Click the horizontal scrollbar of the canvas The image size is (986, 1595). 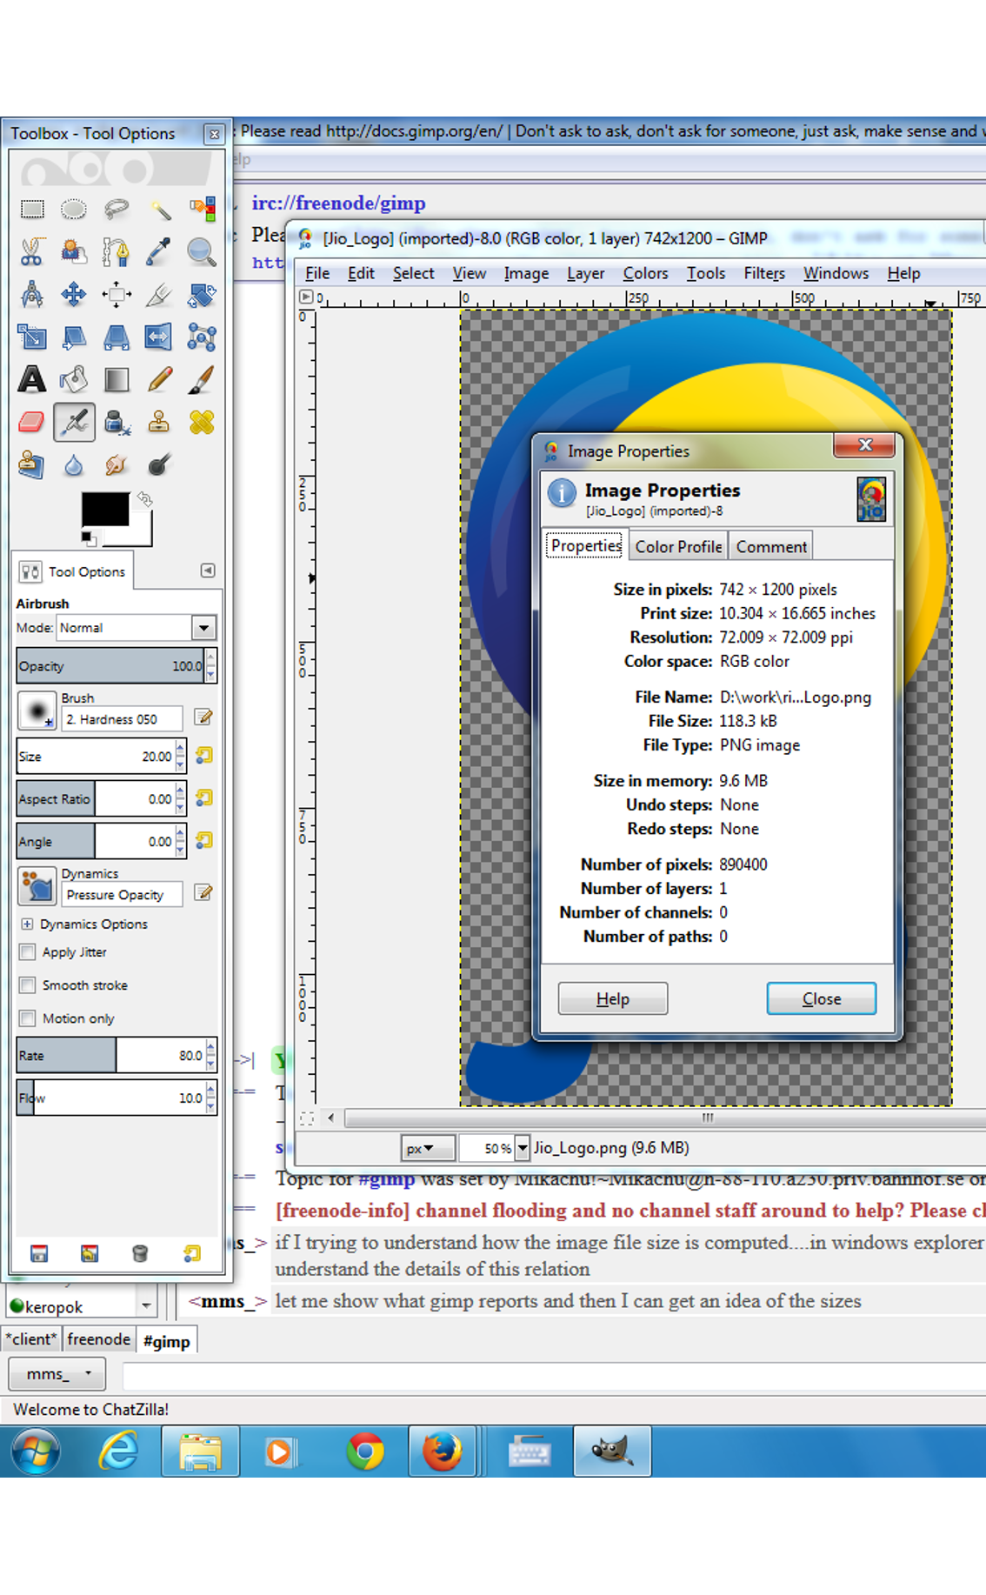point(665,1118)
